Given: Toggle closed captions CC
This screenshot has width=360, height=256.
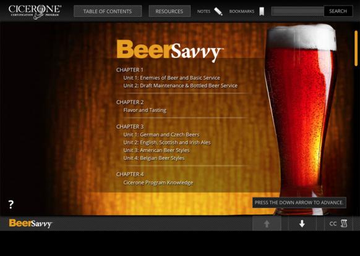Looking at the screenshot, I should pos(333,224).
